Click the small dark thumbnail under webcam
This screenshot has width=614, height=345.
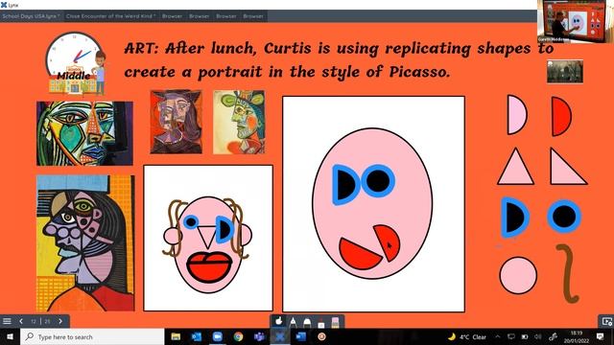[x=565, y=71]
